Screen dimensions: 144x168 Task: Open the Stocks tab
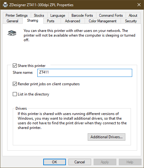click(x=39, y=15)
